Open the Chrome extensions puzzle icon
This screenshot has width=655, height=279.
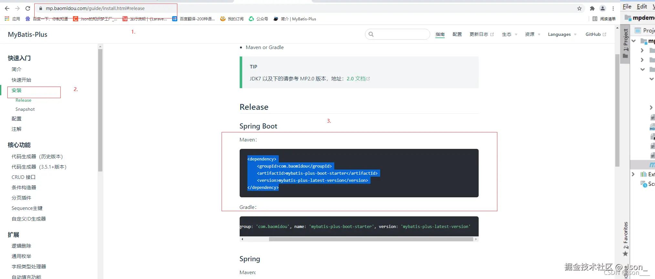[x=592, y=8]
